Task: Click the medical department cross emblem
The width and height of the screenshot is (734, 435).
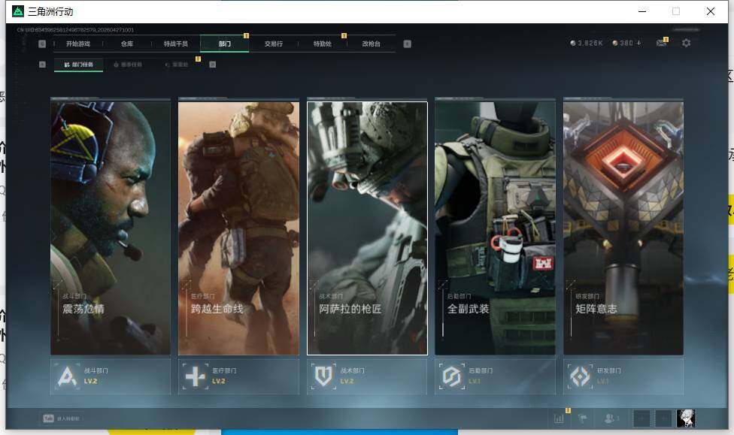Action: pos(196,376)
